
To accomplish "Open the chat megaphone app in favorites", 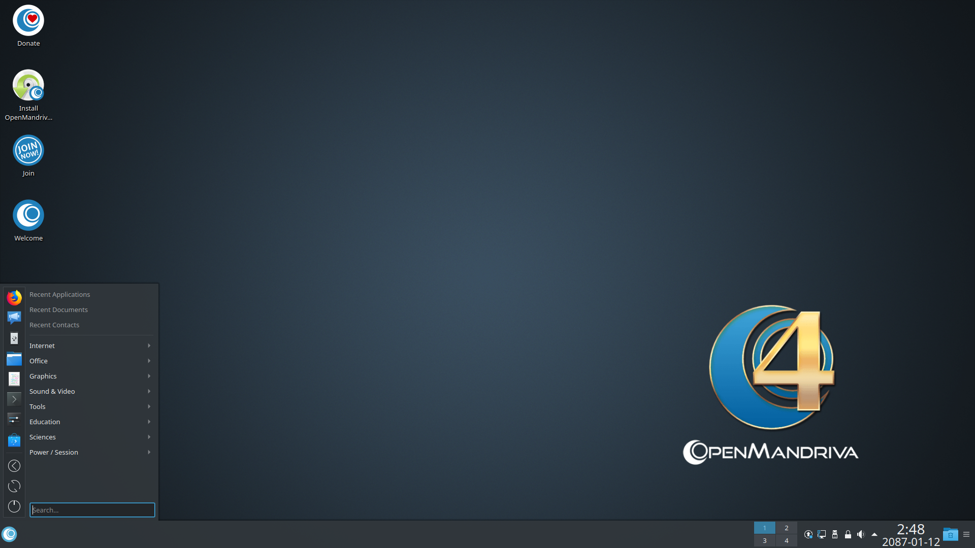I will coord(14,318).
